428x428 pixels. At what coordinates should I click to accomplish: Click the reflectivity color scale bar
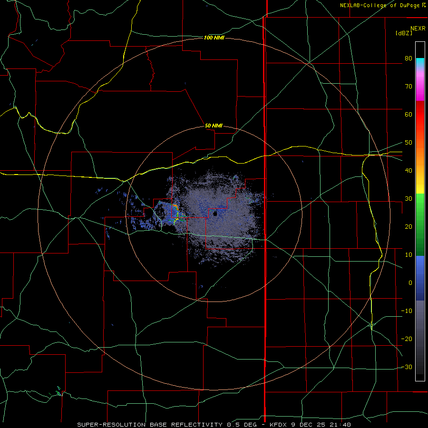point(420,211)
